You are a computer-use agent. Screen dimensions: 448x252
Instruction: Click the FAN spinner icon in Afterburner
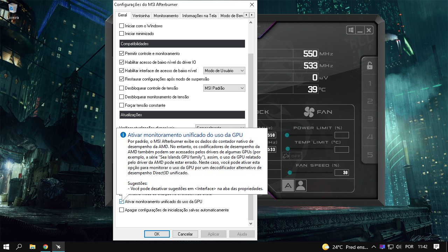(309, 112)
